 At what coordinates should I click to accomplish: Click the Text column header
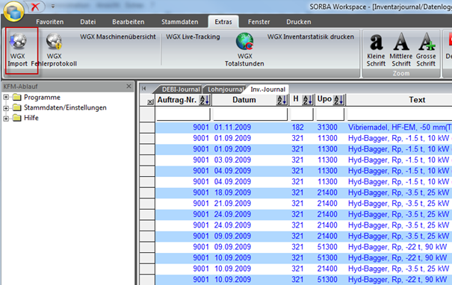point(417,100)
